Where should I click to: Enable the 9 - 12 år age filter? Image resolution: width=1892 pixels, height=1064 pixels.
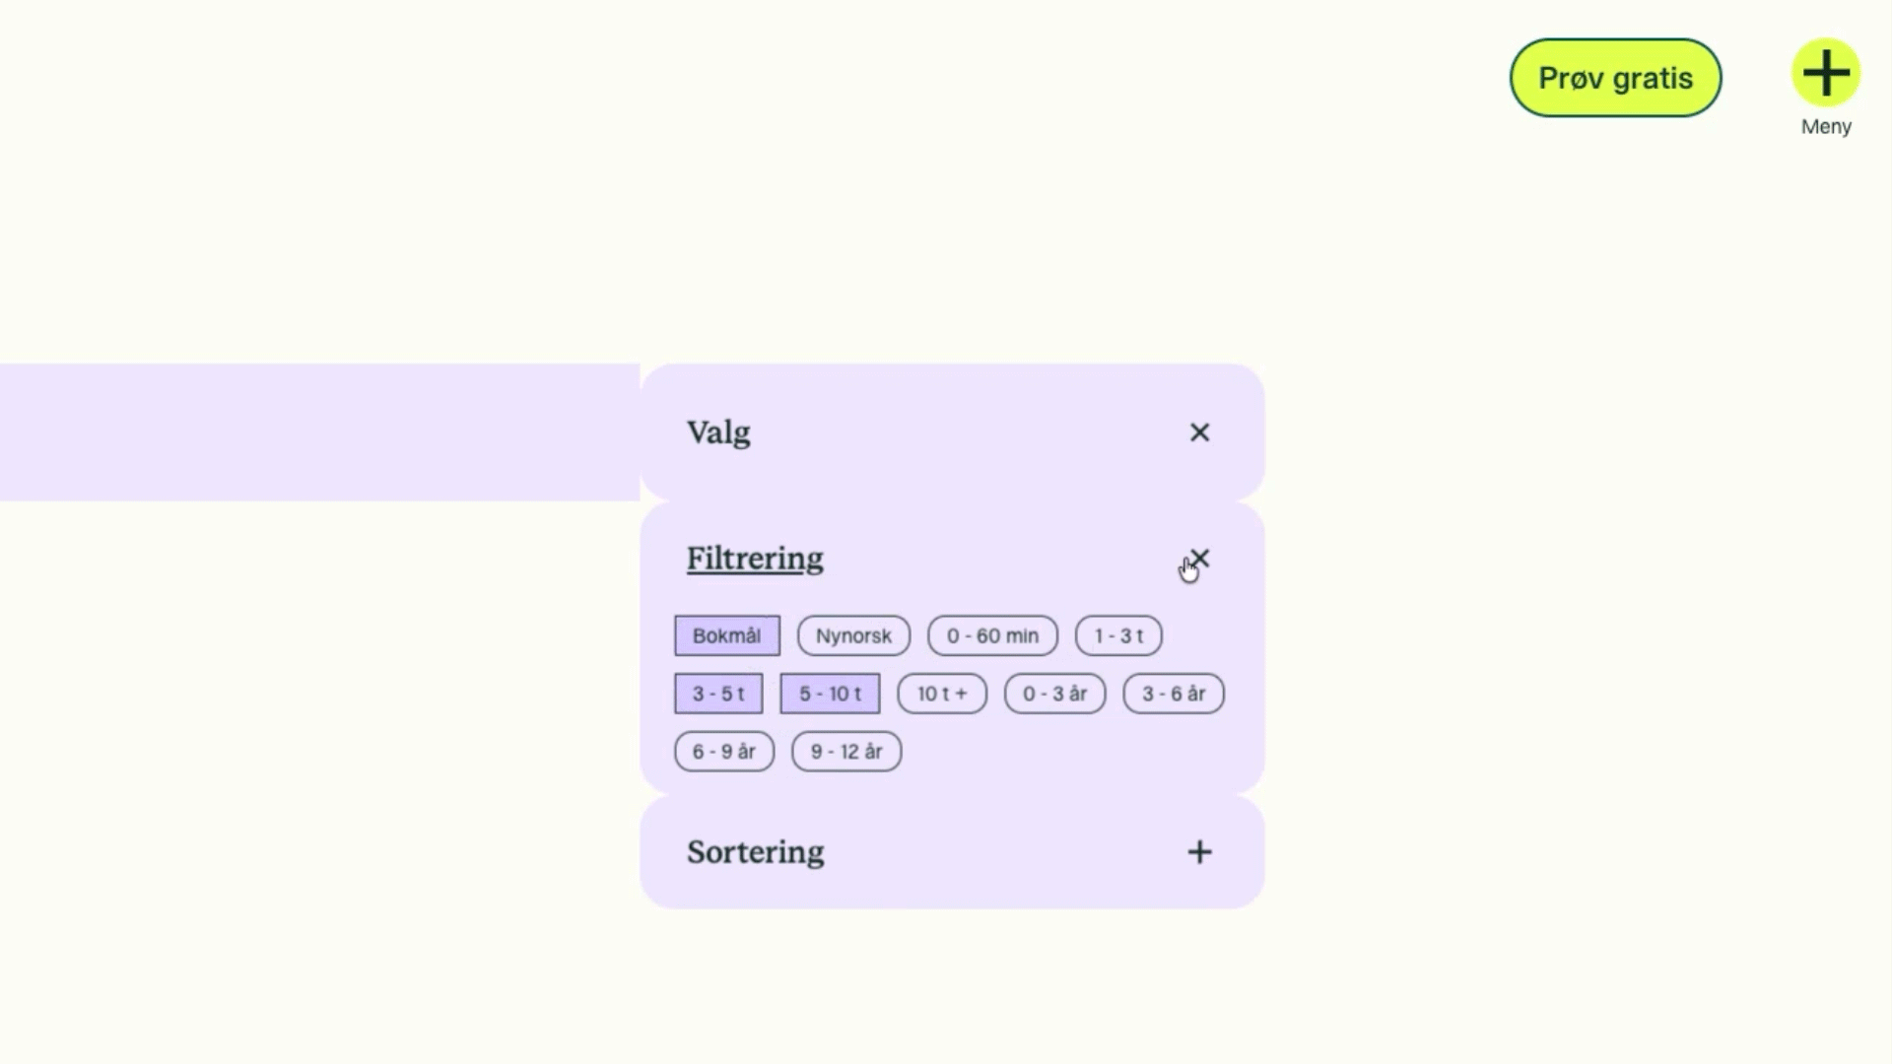coord(846,752)
